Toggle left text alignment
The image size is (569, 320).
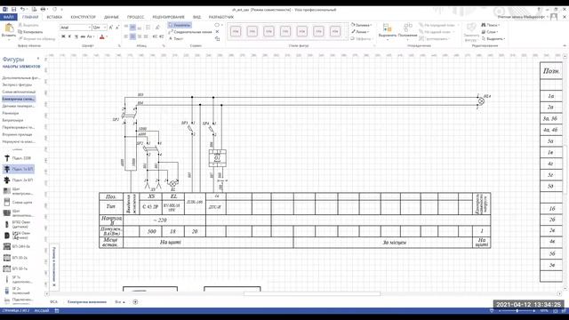pos(126,36)
